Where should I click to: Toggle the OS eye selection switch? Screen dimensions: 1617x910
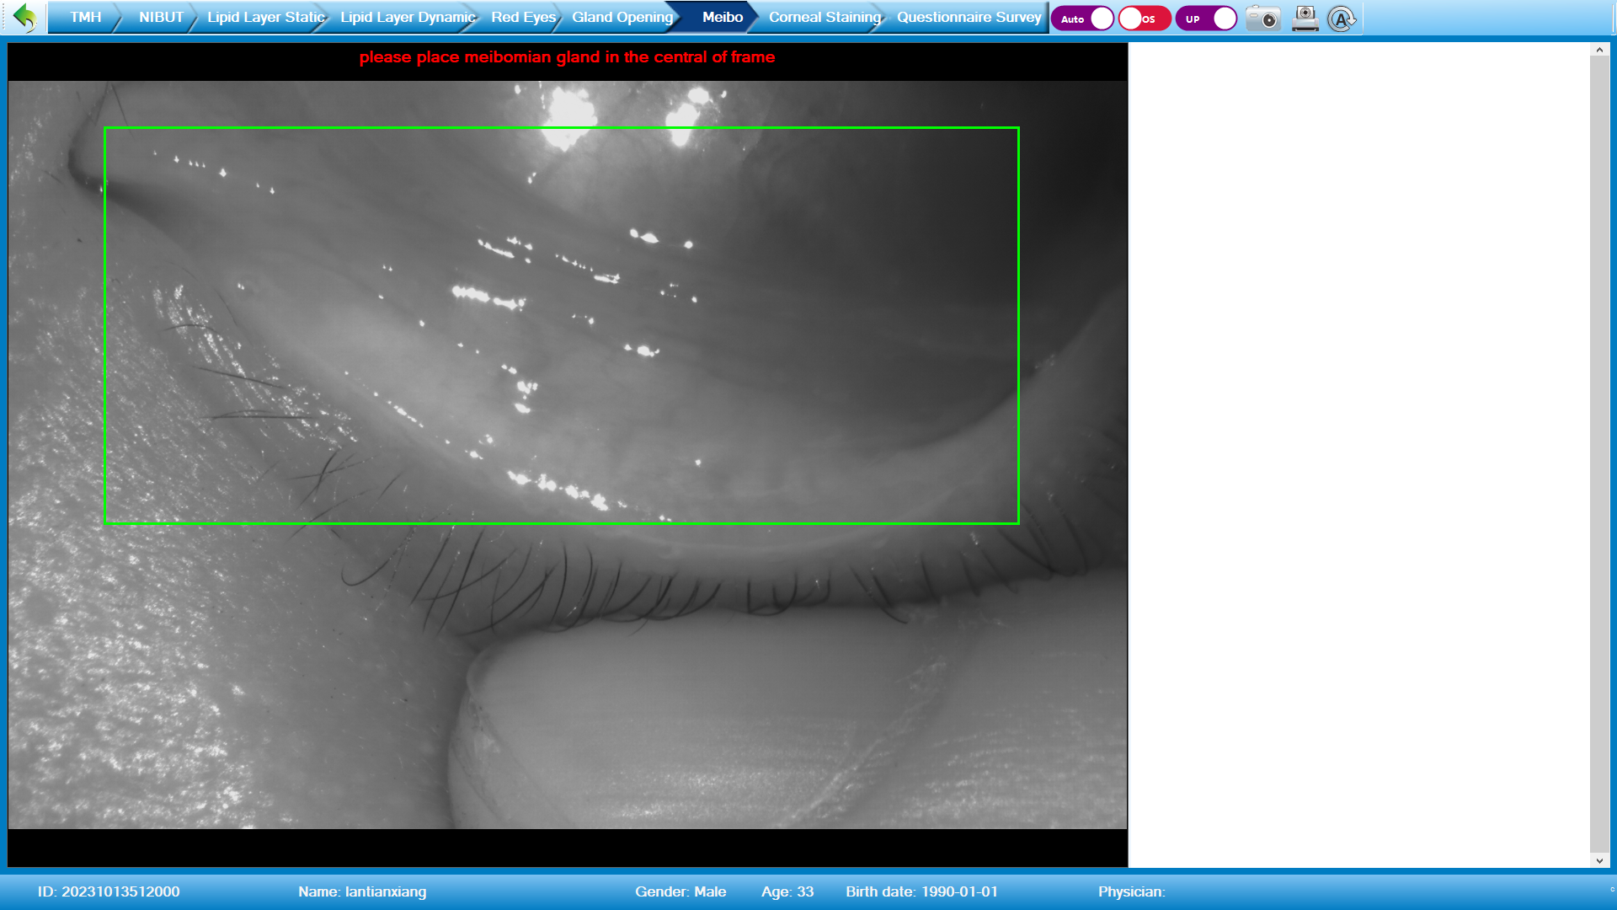click(x=1144, y=19)
